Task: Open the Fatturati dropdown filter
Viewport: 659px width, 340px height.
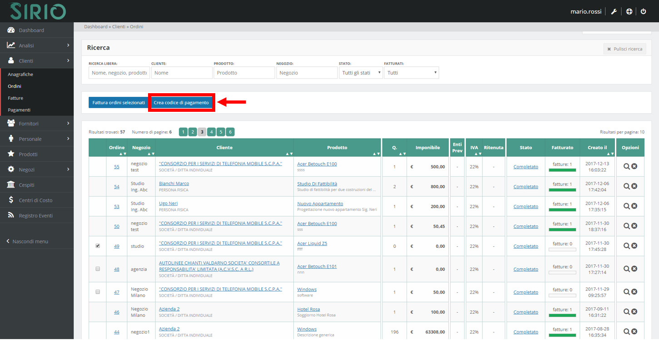Action: [411, 73]
